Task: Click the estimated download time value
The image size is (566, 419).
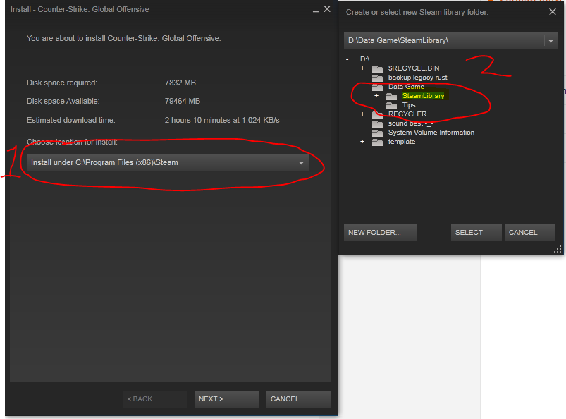Action: 222,120
